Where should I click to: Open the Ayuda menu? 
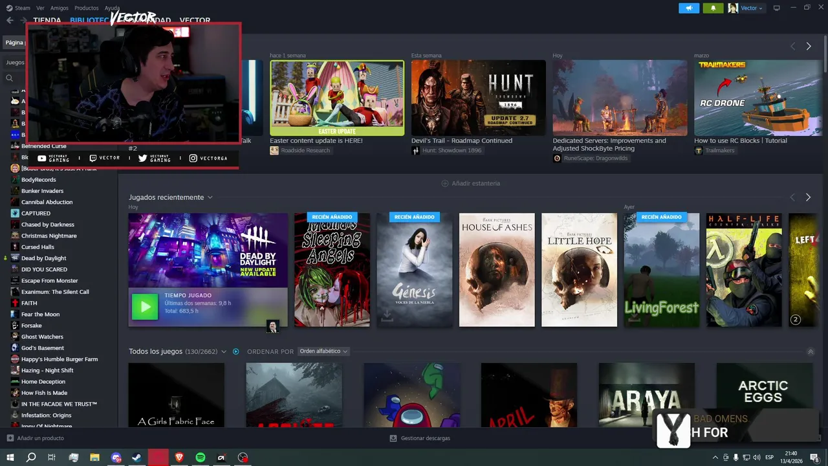click(x=112, y=8)
